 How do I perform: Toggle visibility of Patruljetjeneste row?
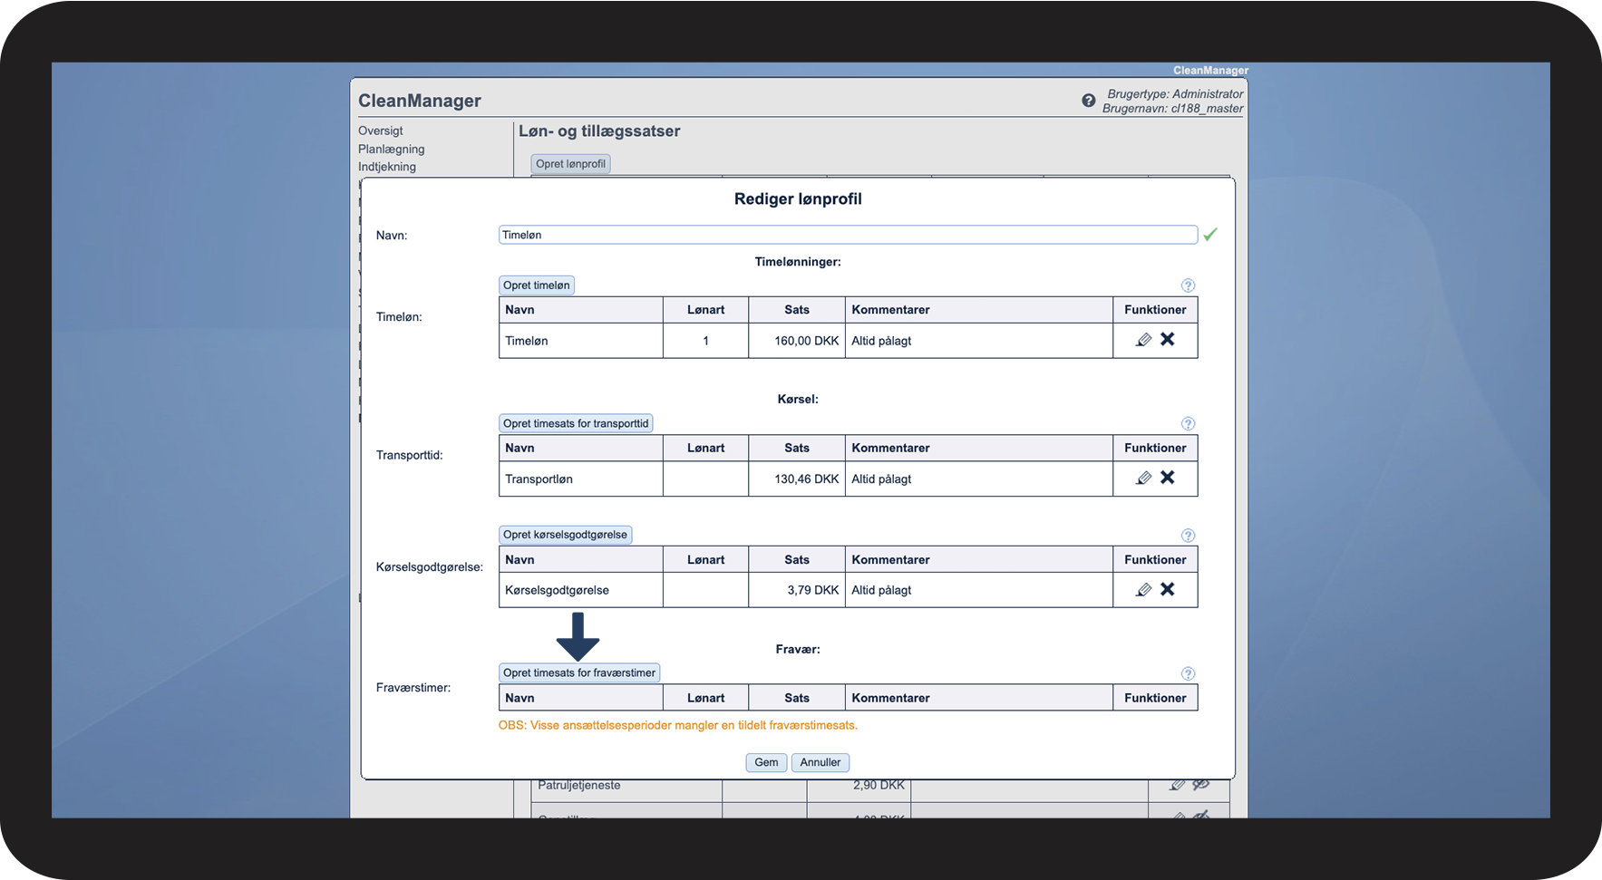pos(1201,785)
